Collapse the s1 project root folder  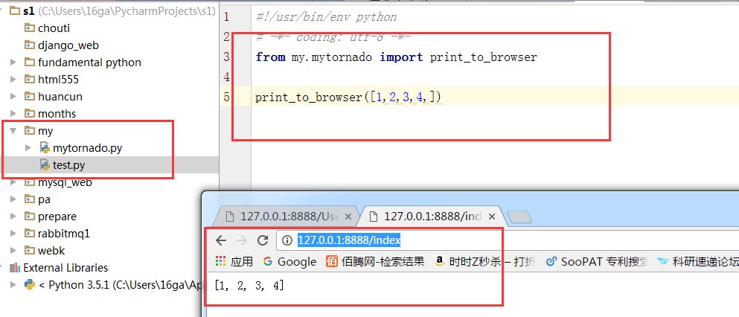[x=2, y=10]
